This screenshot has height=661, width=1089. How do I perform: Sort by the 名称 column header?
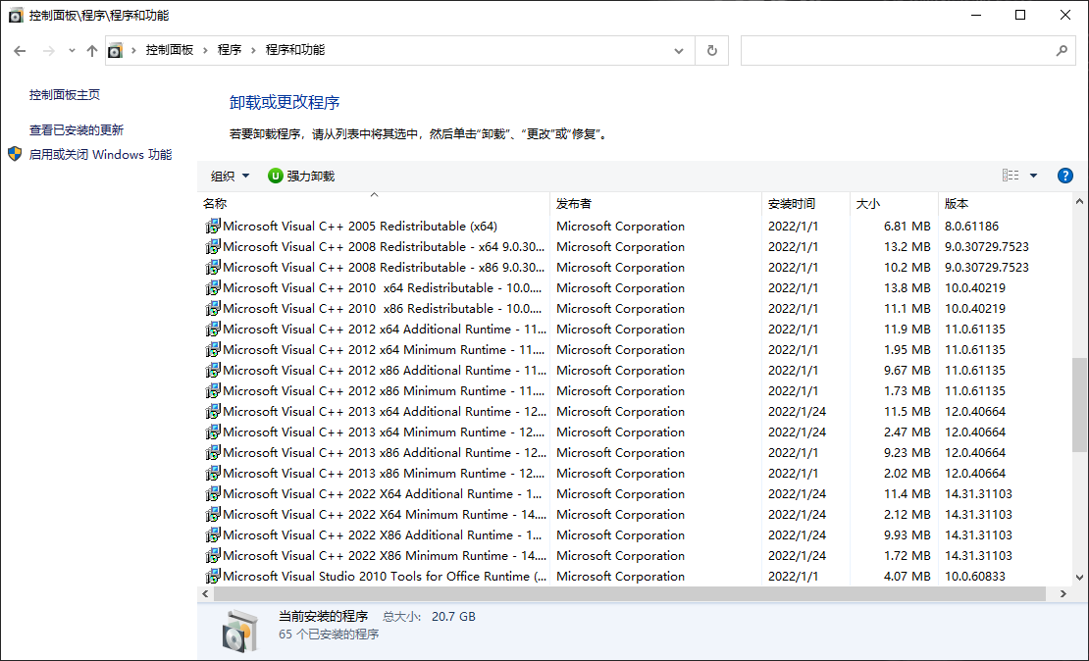374,203
